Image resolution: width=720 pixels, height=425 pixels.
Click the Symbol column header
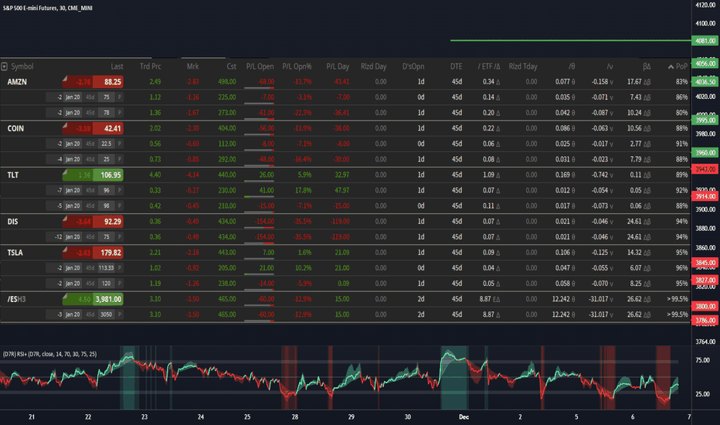(22, 66)
